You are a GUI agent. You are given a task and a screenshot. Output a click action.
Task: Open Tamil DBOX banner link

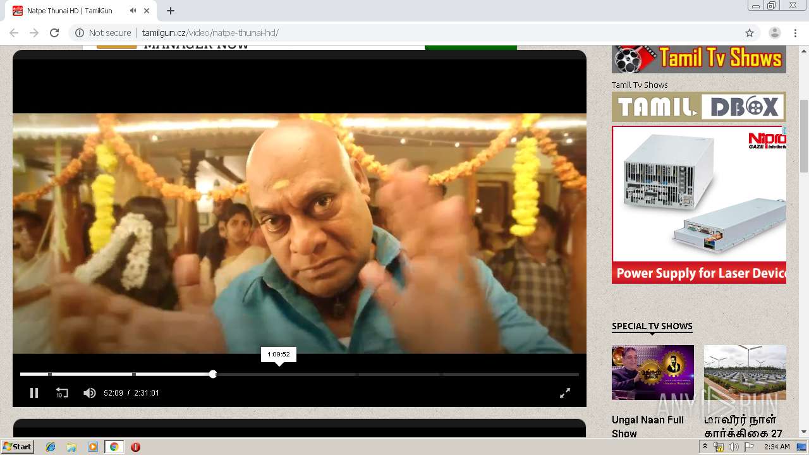(699, 107)
